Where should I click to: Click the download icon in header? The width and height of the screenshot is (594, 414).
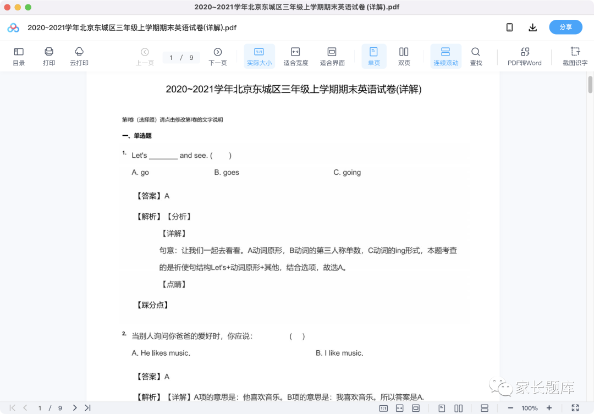[532, 27]
